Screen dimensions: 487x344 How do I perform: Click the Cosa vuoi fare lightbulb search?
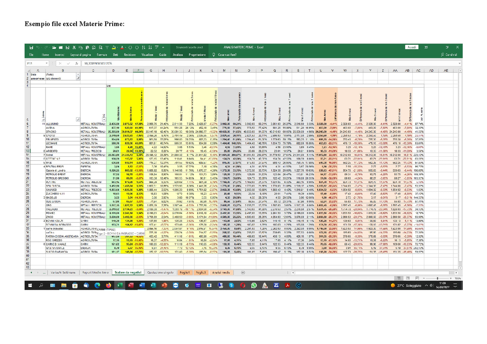tap(224, 55)
